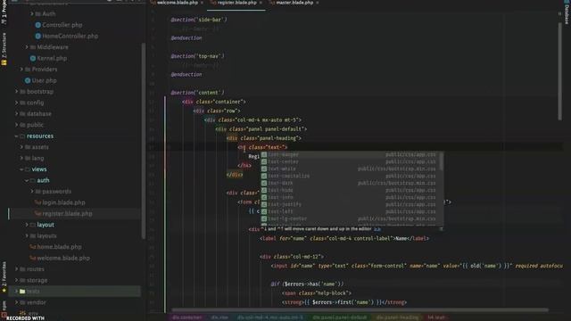Collapse the views folder
This screenshot has width=571, height=321.
pos(21,169)
